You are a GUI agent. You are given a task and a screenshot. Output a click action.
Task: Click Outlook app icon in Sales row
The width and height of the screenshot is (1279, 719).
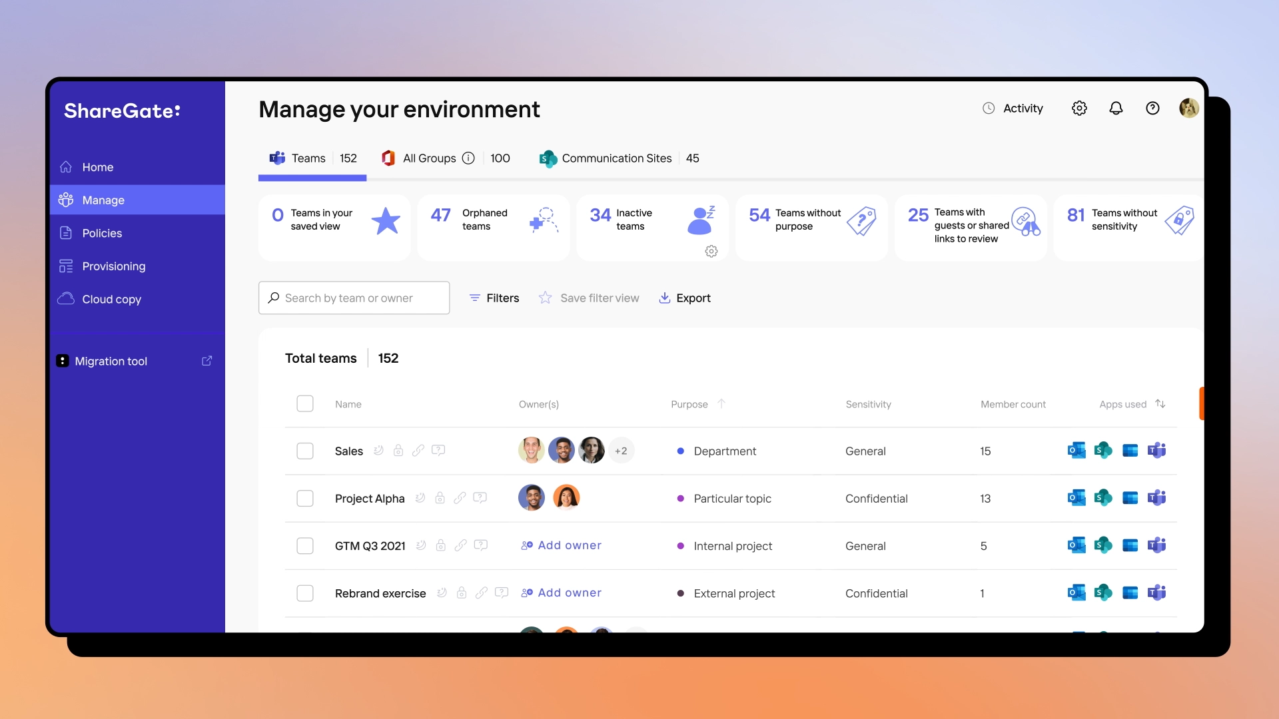[1076, 451]
